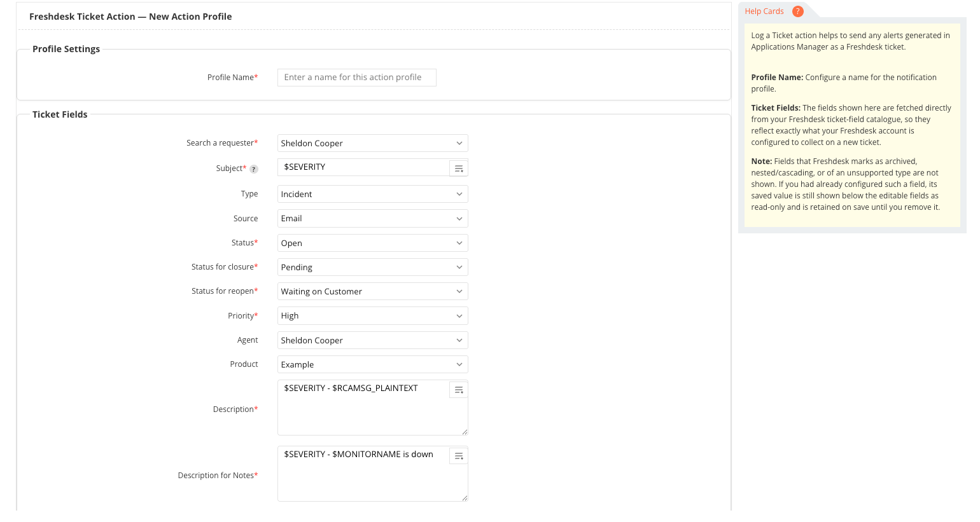The image size is (980, 522).
Task: Click the Ticket Fields section heading
Action: [x=60, y=114]
